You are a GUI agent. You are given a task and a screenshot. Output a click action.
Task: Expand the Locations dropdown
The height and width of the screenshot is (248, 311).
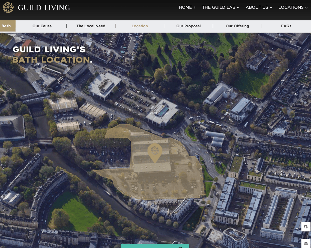[293, 7]
